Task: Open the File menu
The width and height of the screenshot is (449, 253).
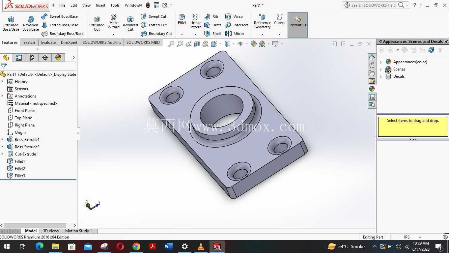Action: click(x=62, y=5)
